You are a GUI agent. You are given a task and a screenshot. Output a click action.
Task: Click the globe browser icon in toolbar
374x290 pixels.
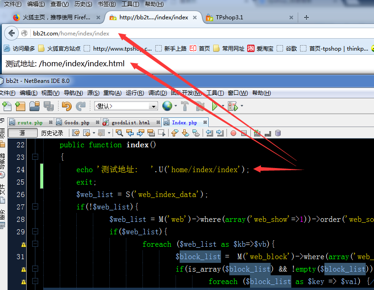tap(167, 106)
